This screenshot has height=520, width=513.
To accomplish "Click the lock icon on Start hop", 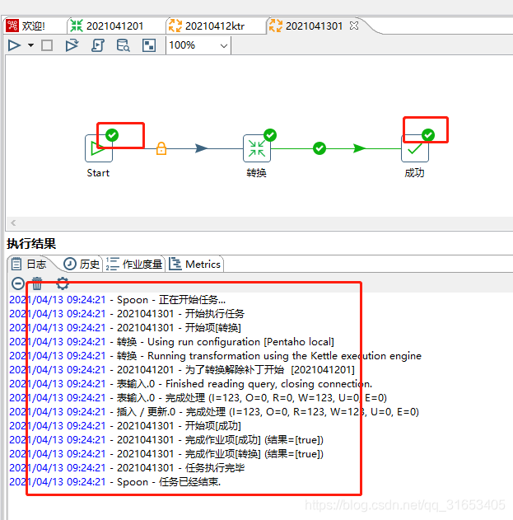I will pyautogui.click(x=161, y=148).
